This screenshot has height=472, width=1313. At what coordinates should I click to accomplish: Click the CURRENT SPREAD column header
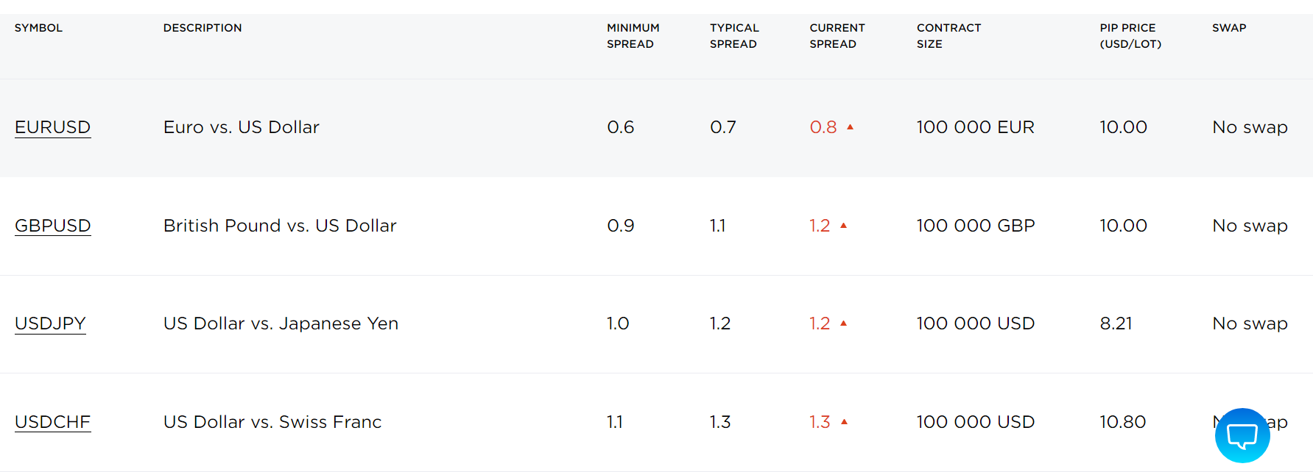click(x=837, y=36)
